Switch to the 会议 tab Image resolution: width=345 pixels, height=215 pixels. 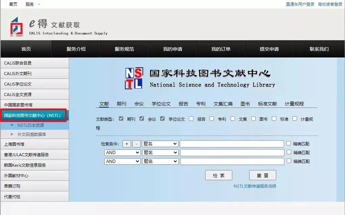coord(139,104)
